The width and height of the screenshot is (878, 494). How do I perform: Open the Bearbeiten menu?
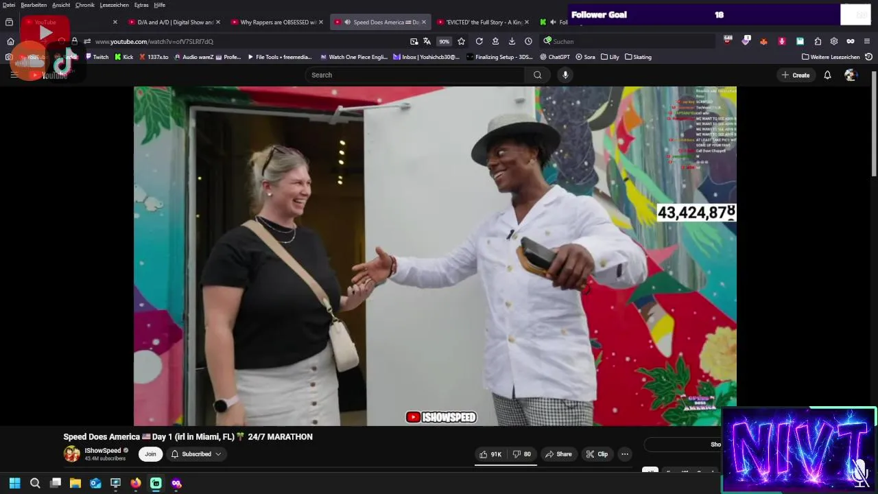pos(34,5)
